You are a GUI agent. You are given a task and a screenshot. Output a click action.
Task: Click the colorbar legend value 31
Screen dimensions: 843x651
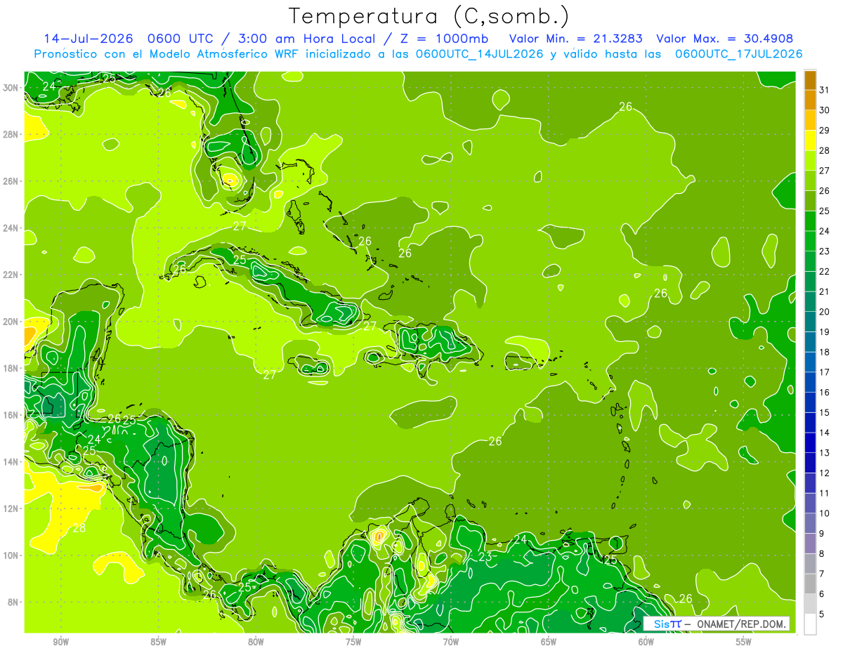824,90
